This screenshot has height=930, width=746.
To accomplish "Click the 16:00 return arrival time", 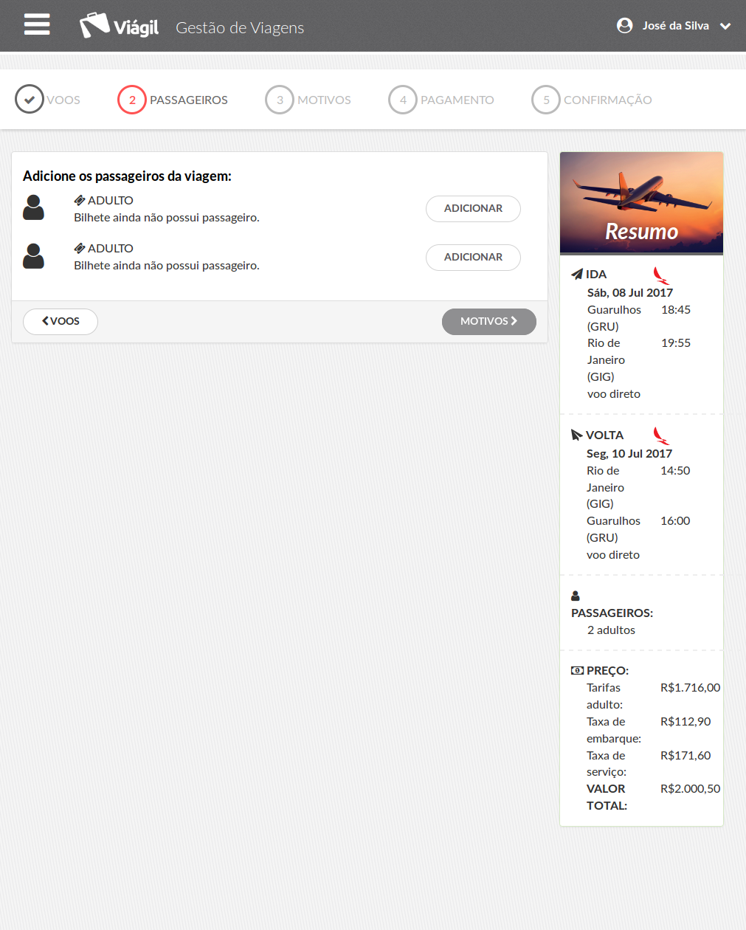I will pos(675,520).
